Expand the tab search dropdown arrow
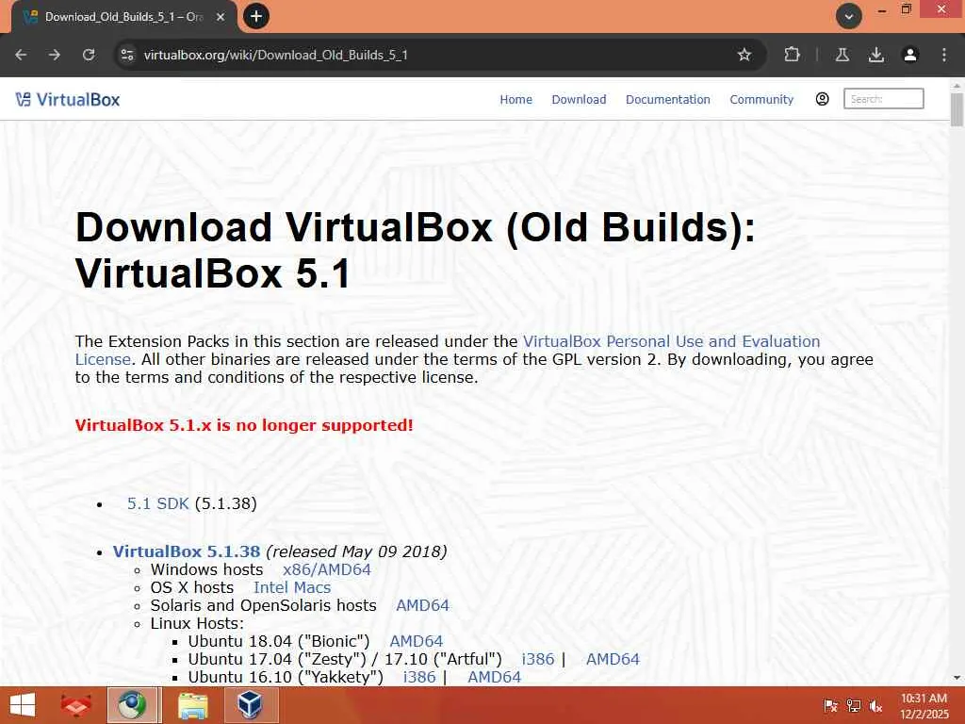This screenshot has width=965, height=724. tap(849, 17)
